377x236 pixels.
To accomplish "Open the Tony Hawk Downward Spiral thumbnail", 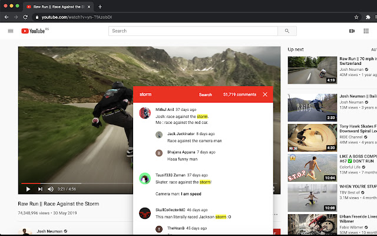I will 312,137.
